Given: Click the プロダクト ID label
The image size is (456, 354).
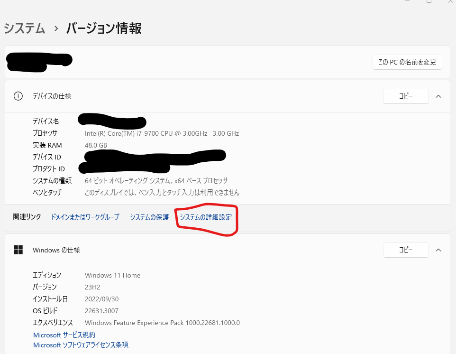Looking at the screenshot, I should (48, 169).
